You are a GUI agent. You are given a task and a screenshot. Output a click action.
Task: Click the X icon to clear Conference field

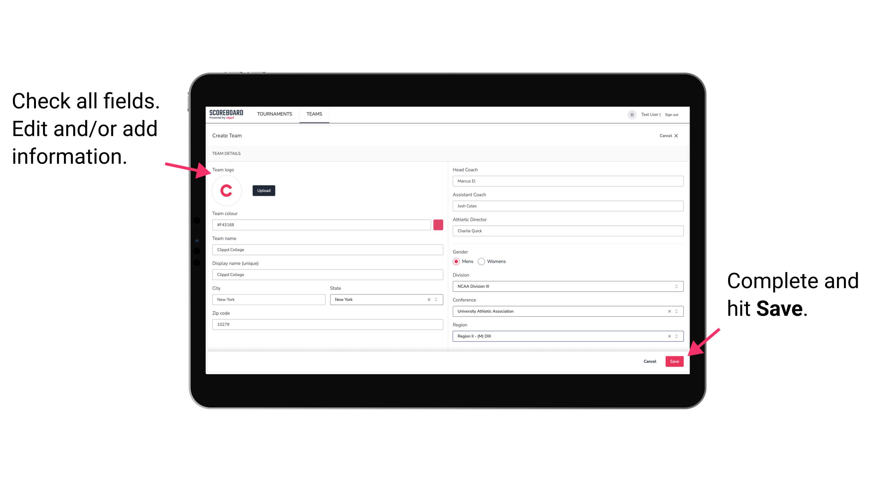pyautogui.click(x=668, y=311)
